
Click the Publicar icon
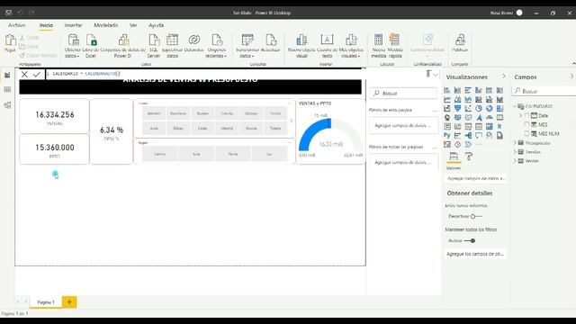coord(460,40)
